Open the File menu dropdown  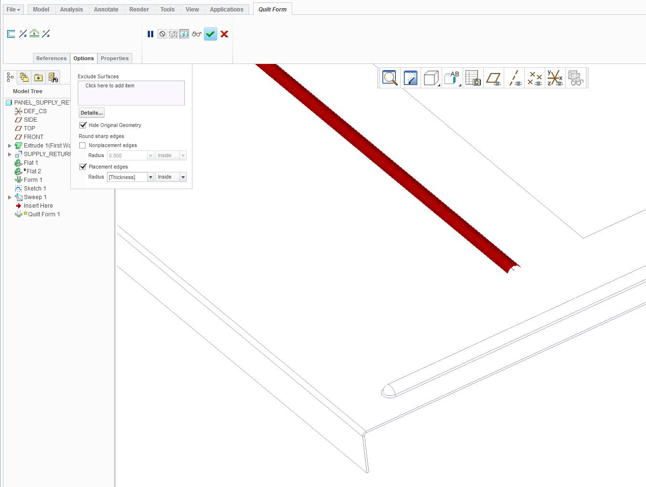(13, 10)
